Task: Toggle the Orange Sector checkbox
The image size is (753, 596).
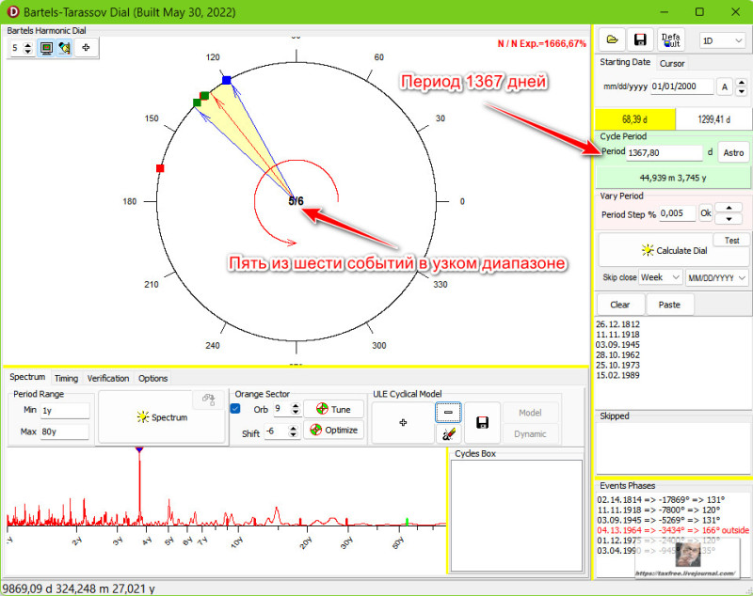Action: point(235,409)
